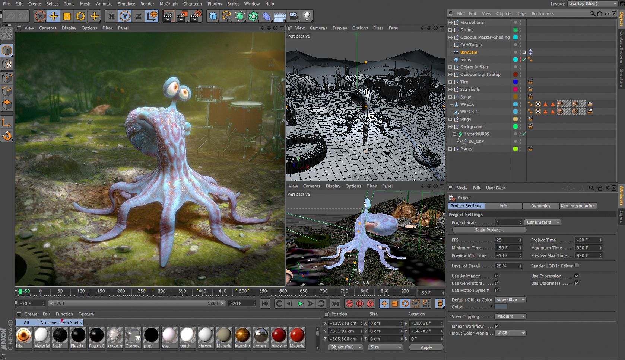Toggle the Linear Workflow checkbox
This screenshot has width=625, height=360.
(496, 326)
